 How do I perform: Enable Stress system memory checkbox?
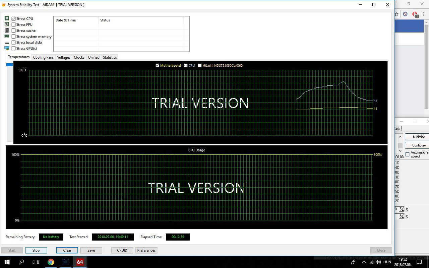click(x=14, y=37)
